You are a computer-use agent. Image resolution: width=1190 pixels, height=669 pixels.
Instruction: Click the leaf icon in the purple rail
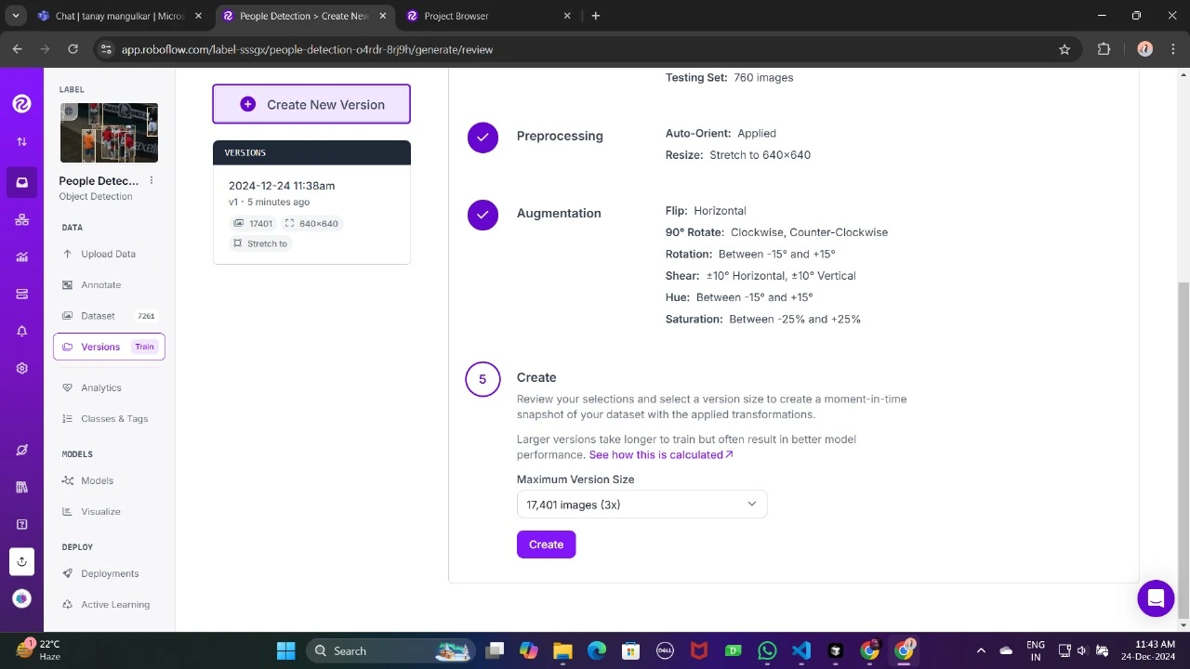pyautogui.click(x=21, y=451)
